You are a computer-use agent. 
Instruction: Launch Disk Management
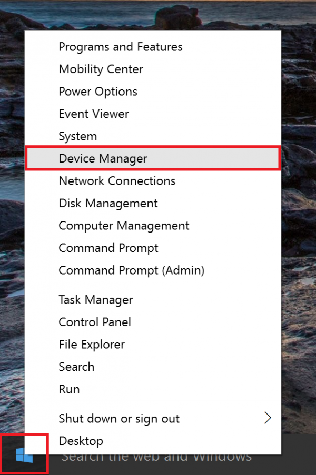(108, 203)
